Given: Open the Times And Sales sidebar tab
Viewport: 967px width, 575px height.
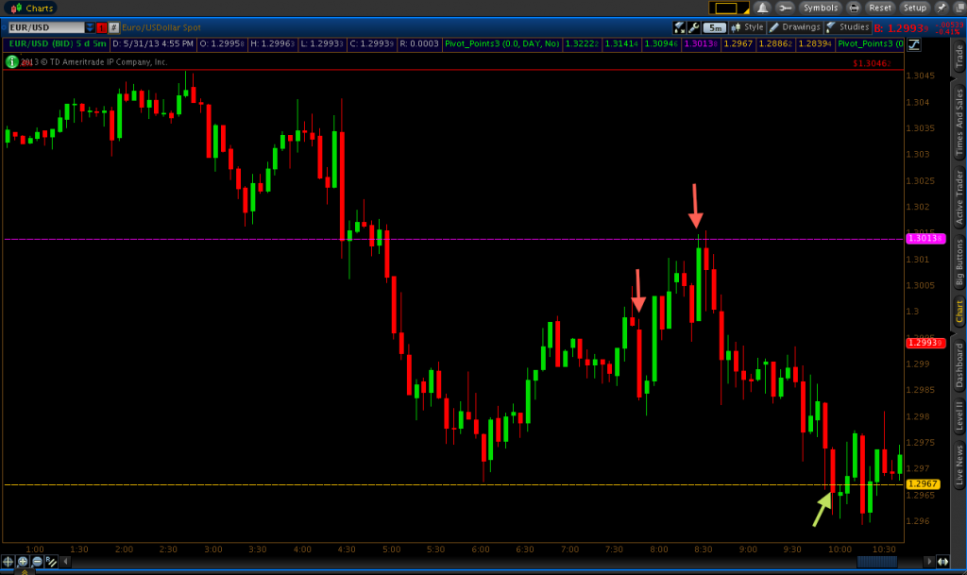Looking at the screenshot, I should click(959, 122).
